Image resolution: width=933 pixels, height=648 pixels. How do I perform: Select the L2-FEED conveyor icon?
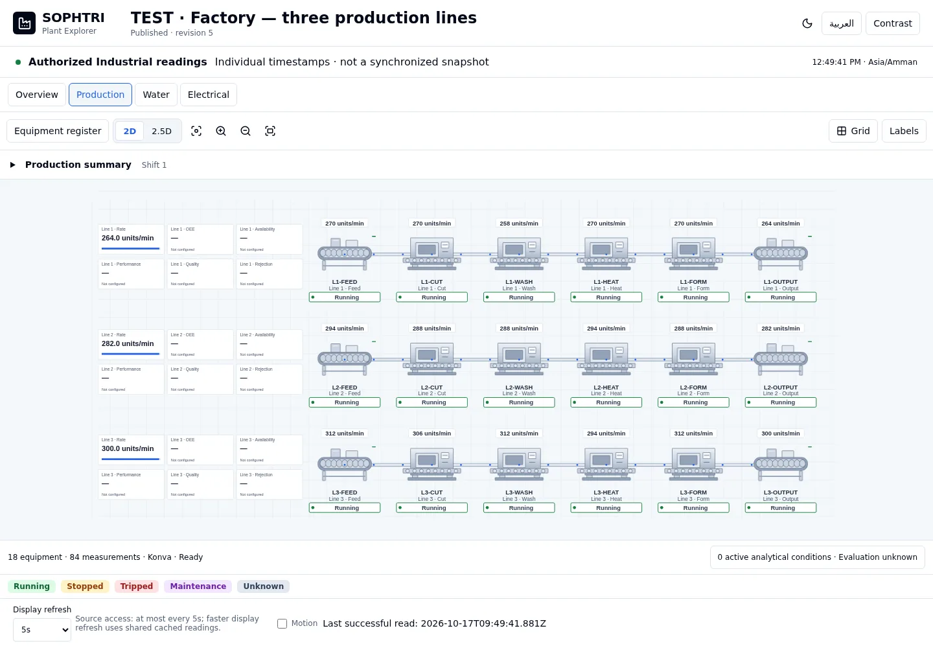345,359
